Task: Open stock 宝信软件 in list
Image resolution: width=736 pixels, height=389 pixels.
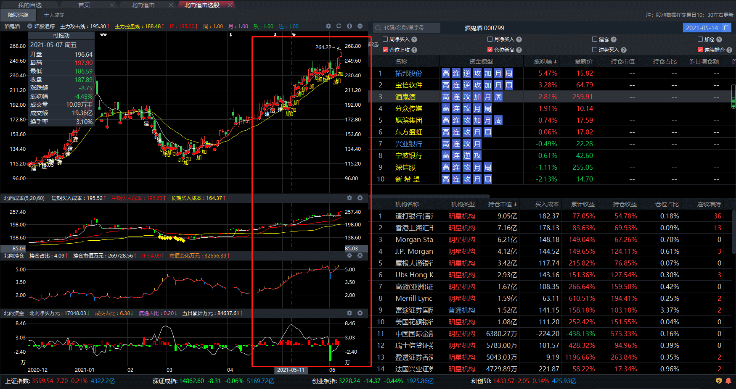Action: click(408, 85)
